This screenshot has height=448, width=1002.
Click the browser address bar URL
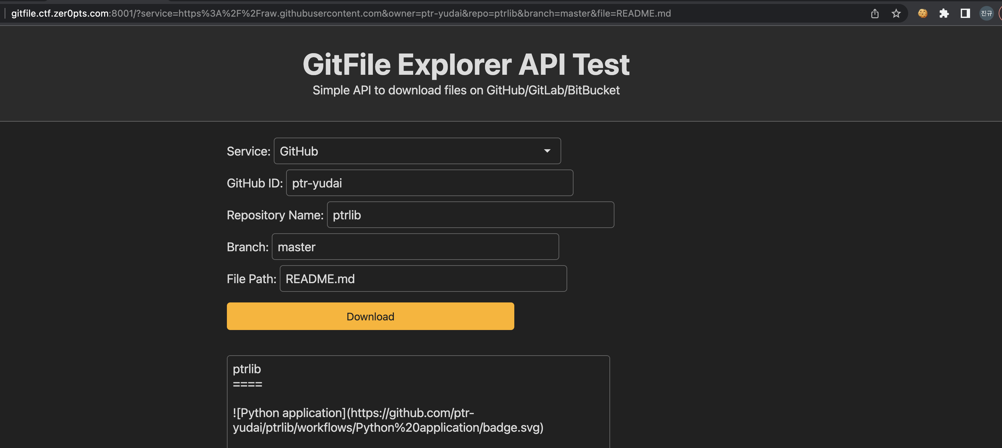[341, 14]
